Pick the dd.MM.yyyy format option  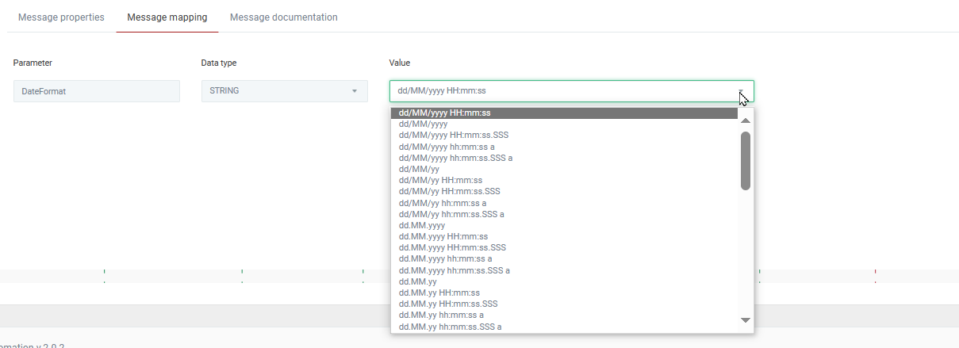[x=421, y=225]
